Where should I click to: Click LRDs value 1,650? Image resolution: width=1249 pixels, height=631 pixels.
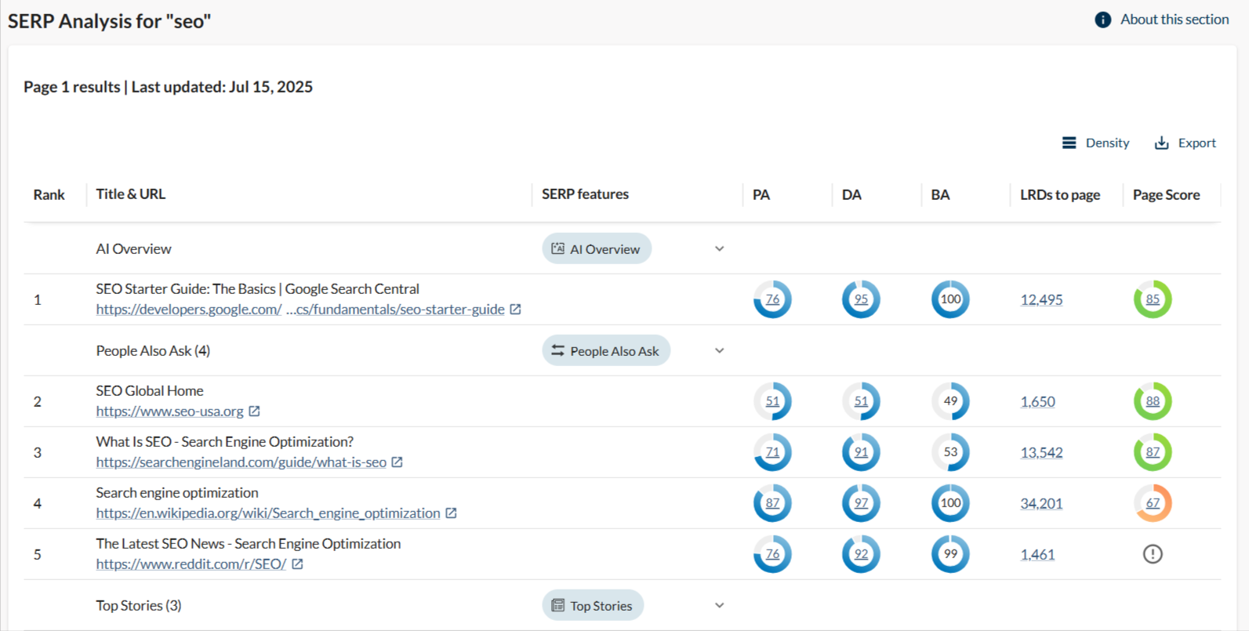(1037, 401)
